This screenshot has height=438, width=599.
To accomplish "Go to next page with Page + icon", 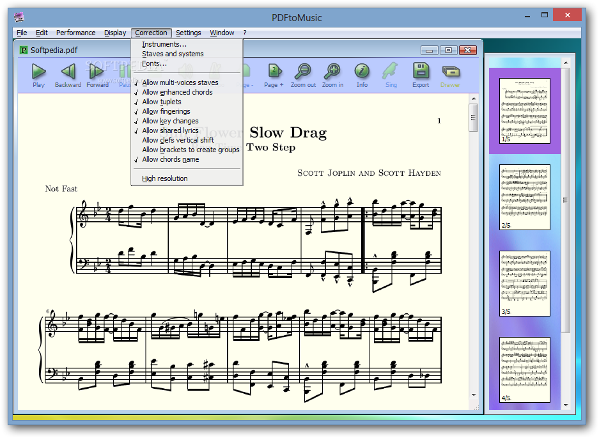I will 274,72.
